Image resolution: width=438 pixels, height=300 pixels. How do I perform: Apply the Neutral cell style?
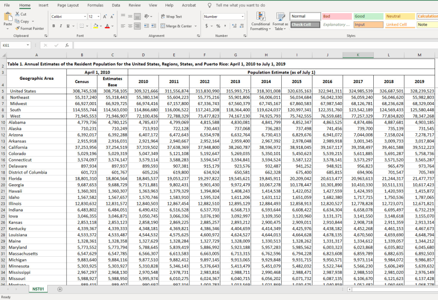400,16
